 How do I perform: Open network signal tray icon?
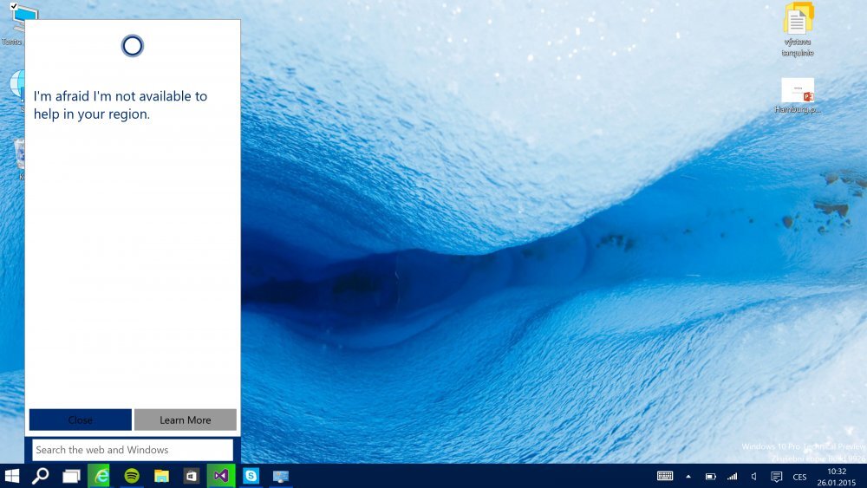click(732, 477)
